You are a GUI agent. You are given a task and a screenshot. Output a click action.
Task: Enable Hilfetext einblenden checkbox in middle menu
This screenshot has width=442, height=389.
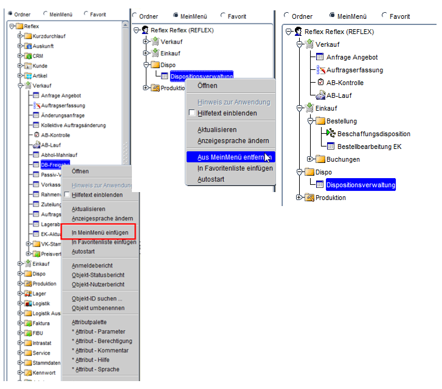pyautogui.click(x=192, y=113)
